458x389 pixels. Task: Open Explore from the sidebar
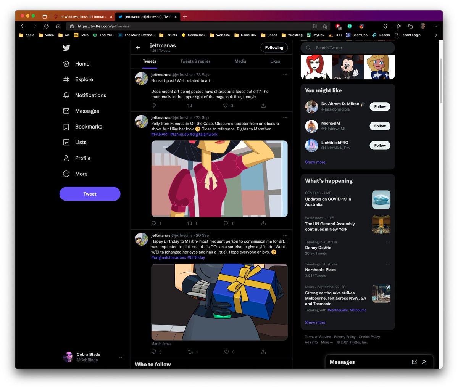(78, 79)
